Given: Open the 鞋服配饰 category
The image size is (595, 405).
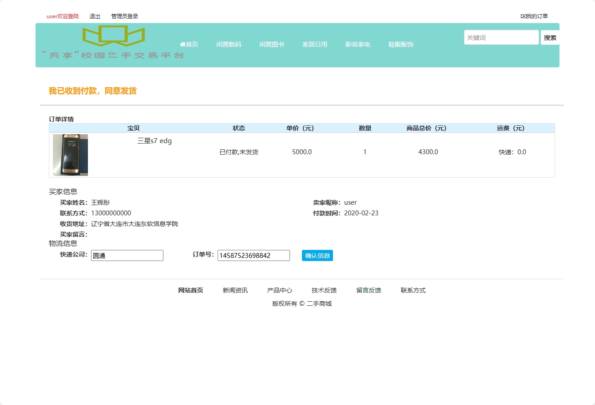Looking at the screenshot, I should click(400, 44).
